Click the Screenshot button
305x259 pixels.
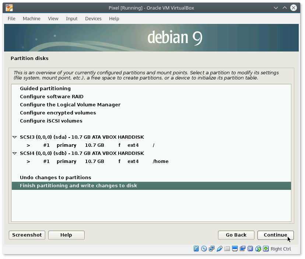27,235
